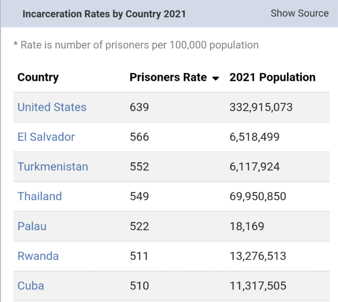338x302 pixels.
Task: Select the population cell 332,915,073
Action: (x=261, y=107)
